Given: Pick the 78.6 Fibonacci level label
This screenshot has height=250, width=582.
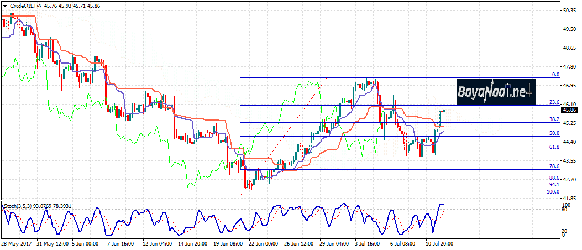Looking at the screenshot, I should point(555,166).
